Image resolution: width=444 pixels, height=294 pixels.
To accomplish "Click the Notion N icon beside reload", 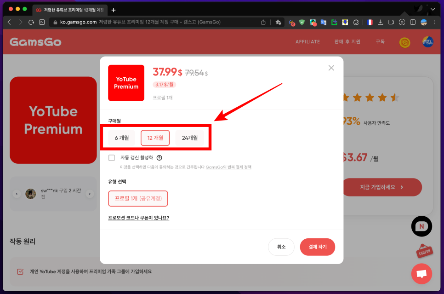I will pyautogui.click(x=42, y=22).
